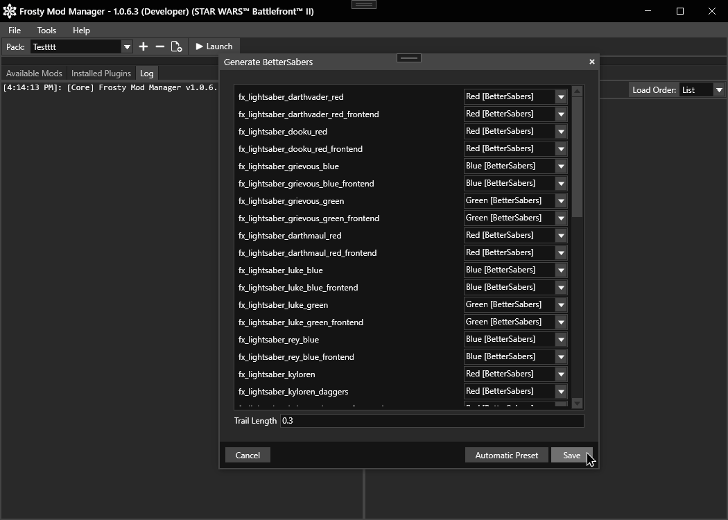
Task: Open color dropdown for fx_lightsaber_luke_green_frontend
Action: click(515, 322)
